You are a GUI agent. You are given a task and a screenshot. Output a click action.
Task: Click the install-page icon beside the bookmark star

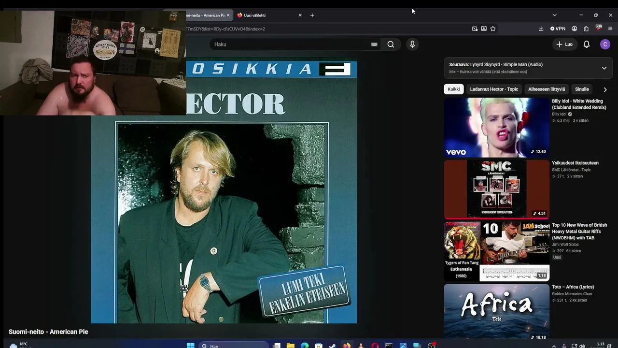(484, 29)
